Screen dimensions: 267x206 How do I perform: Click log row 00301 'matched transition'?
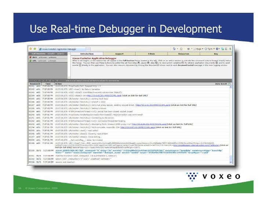tap(129, 156)
